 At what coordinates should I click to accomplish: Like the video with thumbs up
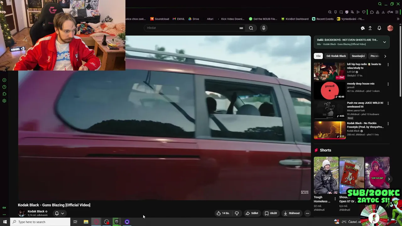tap(223, 213)
